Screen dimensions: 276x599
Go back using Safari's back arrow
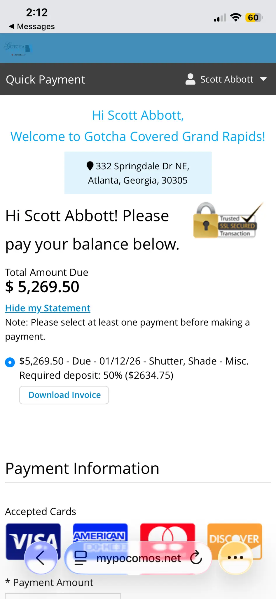(x=41, y=557)
